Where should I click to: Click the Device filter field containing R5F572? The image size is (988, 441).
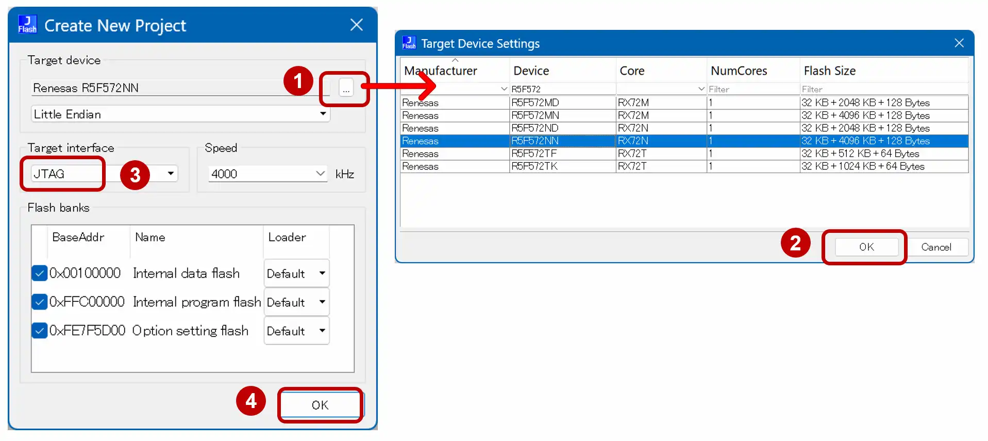(563, 89)
